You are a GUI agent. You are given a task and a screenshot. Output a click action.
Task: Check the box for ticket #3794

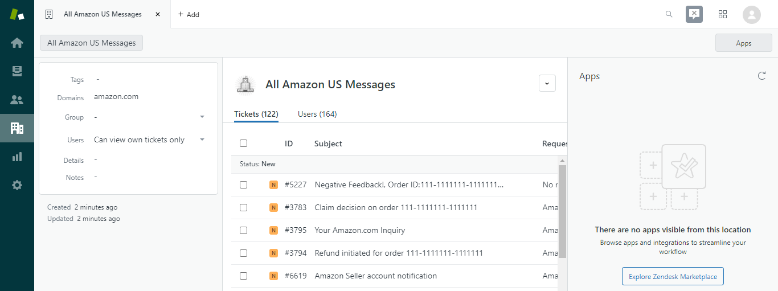(x=244, y=253)
